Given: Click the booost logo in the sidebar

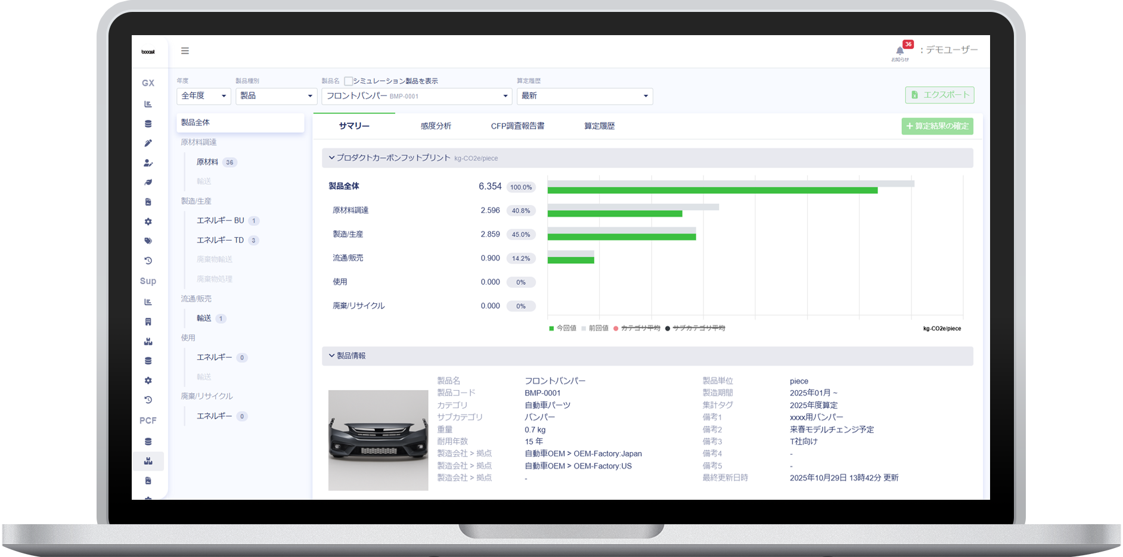Looking at the screenshot, I should click(148, 52).
